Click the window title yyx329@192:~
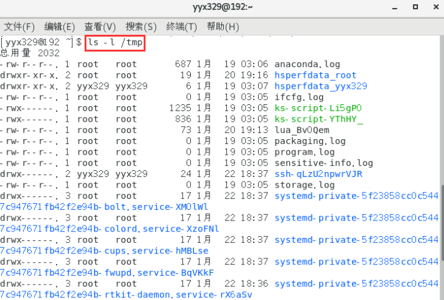444x300 pixels. [x=223, y=7]
